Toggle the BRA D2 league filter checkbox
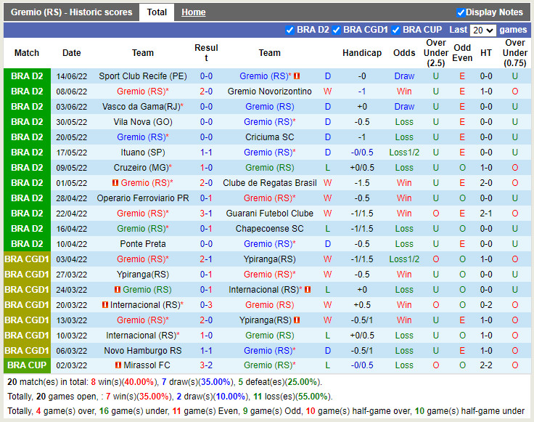Viewport: 534px width, 422px height. coord(291,30)
